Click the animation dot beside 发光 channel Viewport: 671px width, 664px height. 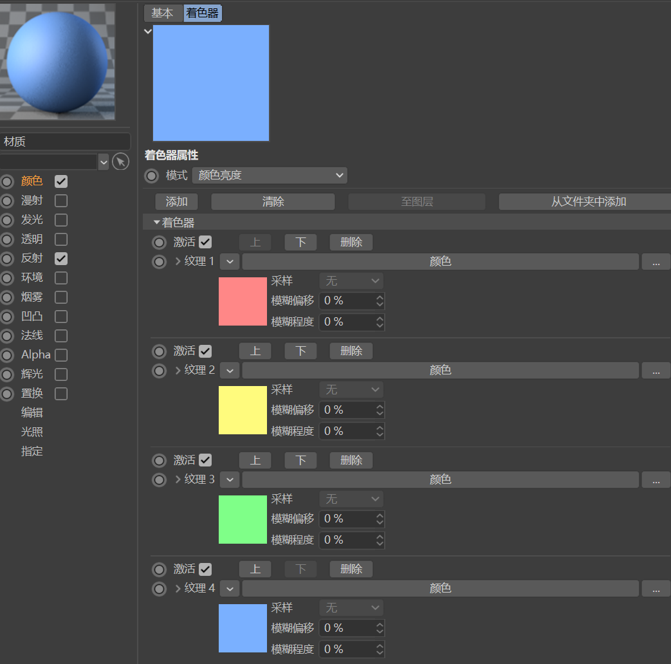pos(7,220)
